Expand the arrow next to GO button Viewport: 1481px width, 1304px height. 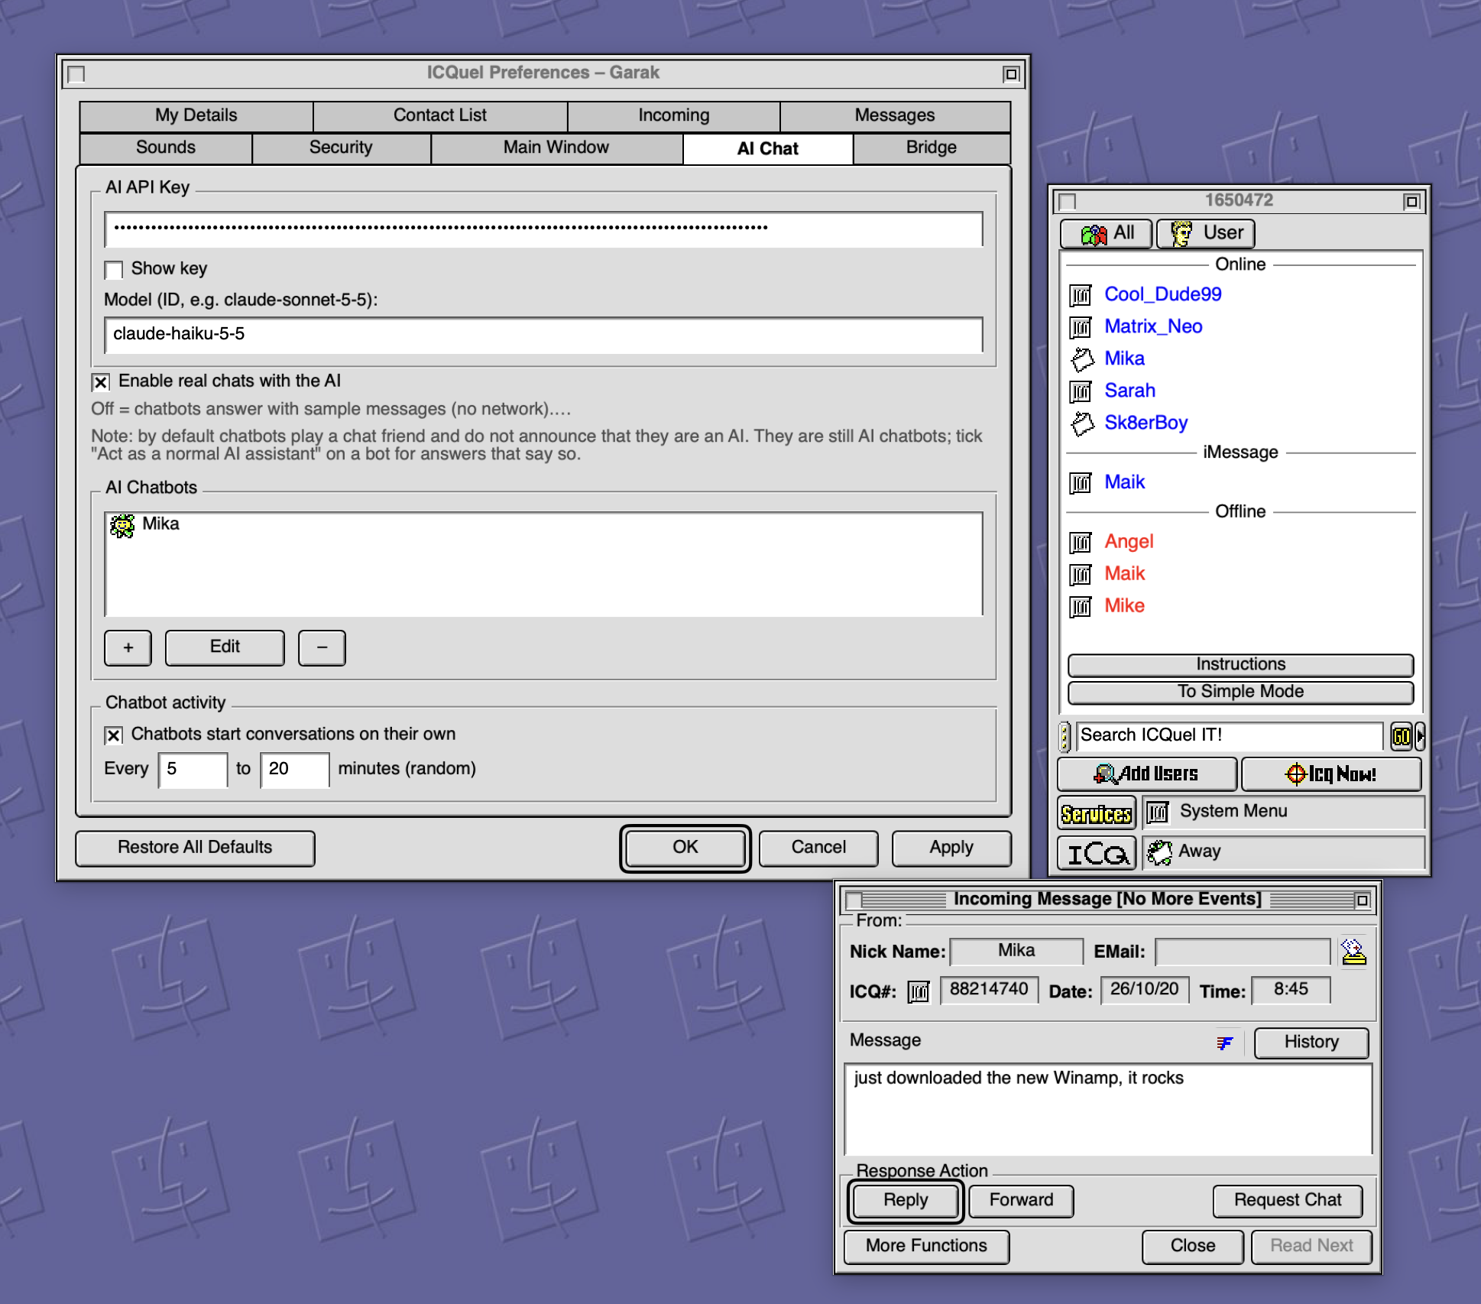1421,736
